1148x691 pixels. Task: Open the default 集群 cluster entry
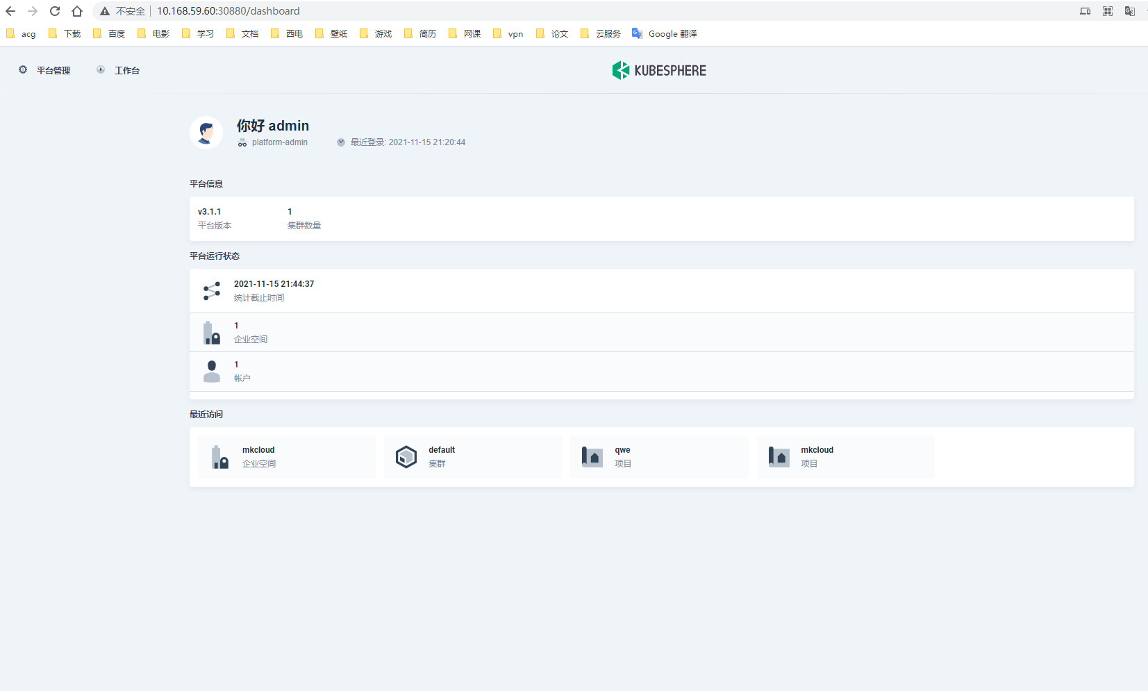(x=472, y=457)
